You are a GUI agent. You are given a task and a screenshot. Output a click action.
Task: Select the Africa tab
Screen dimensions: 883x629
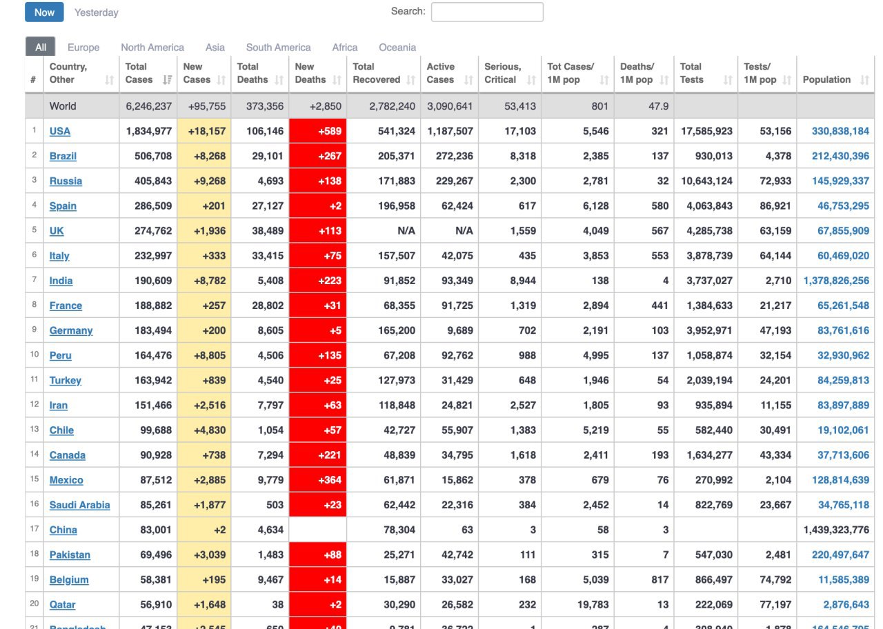(x=345, y=48)
